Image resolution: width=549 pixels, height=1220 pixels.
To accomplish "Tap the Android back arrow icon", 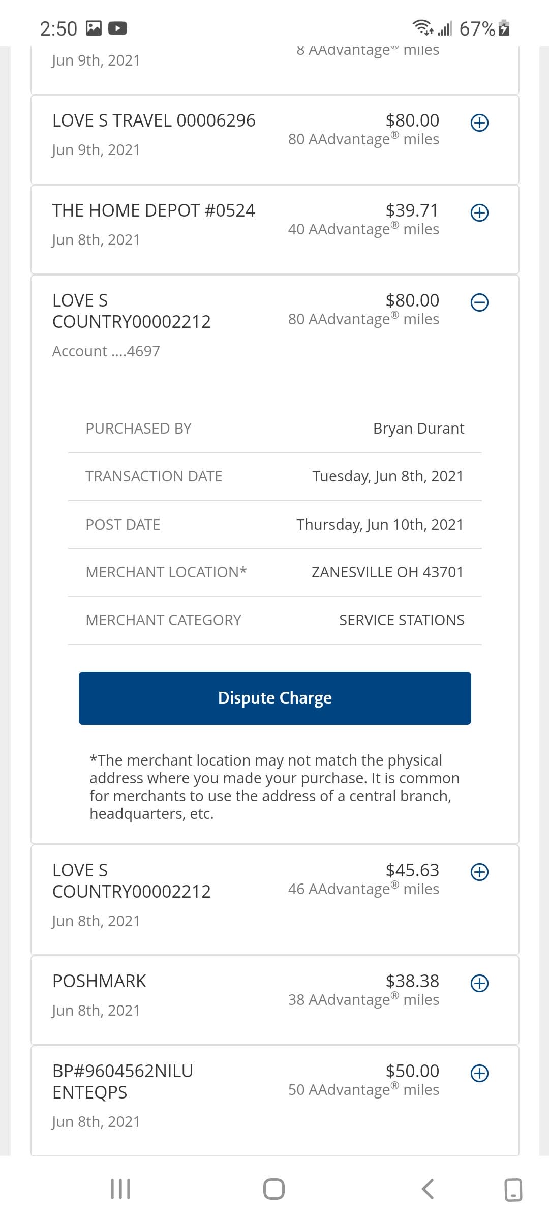I will click(x=428, y=1189).
